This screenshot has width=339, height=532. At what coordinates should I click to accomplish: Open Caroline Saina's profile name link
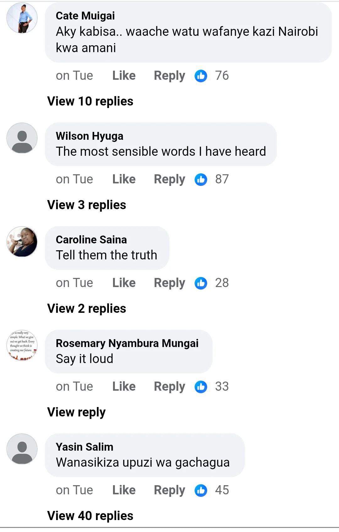91,240
